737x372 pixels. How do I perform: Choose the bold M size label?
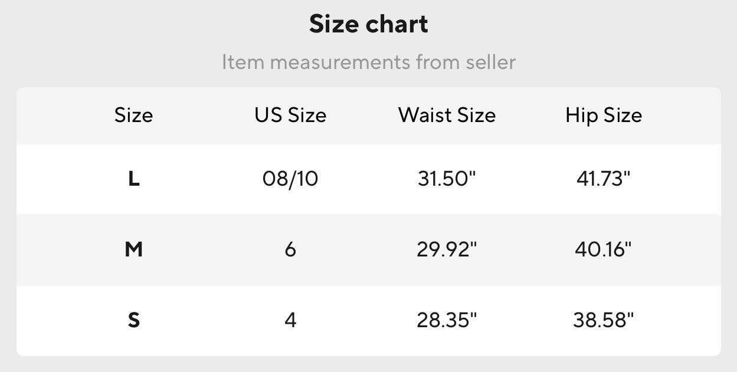133,249
